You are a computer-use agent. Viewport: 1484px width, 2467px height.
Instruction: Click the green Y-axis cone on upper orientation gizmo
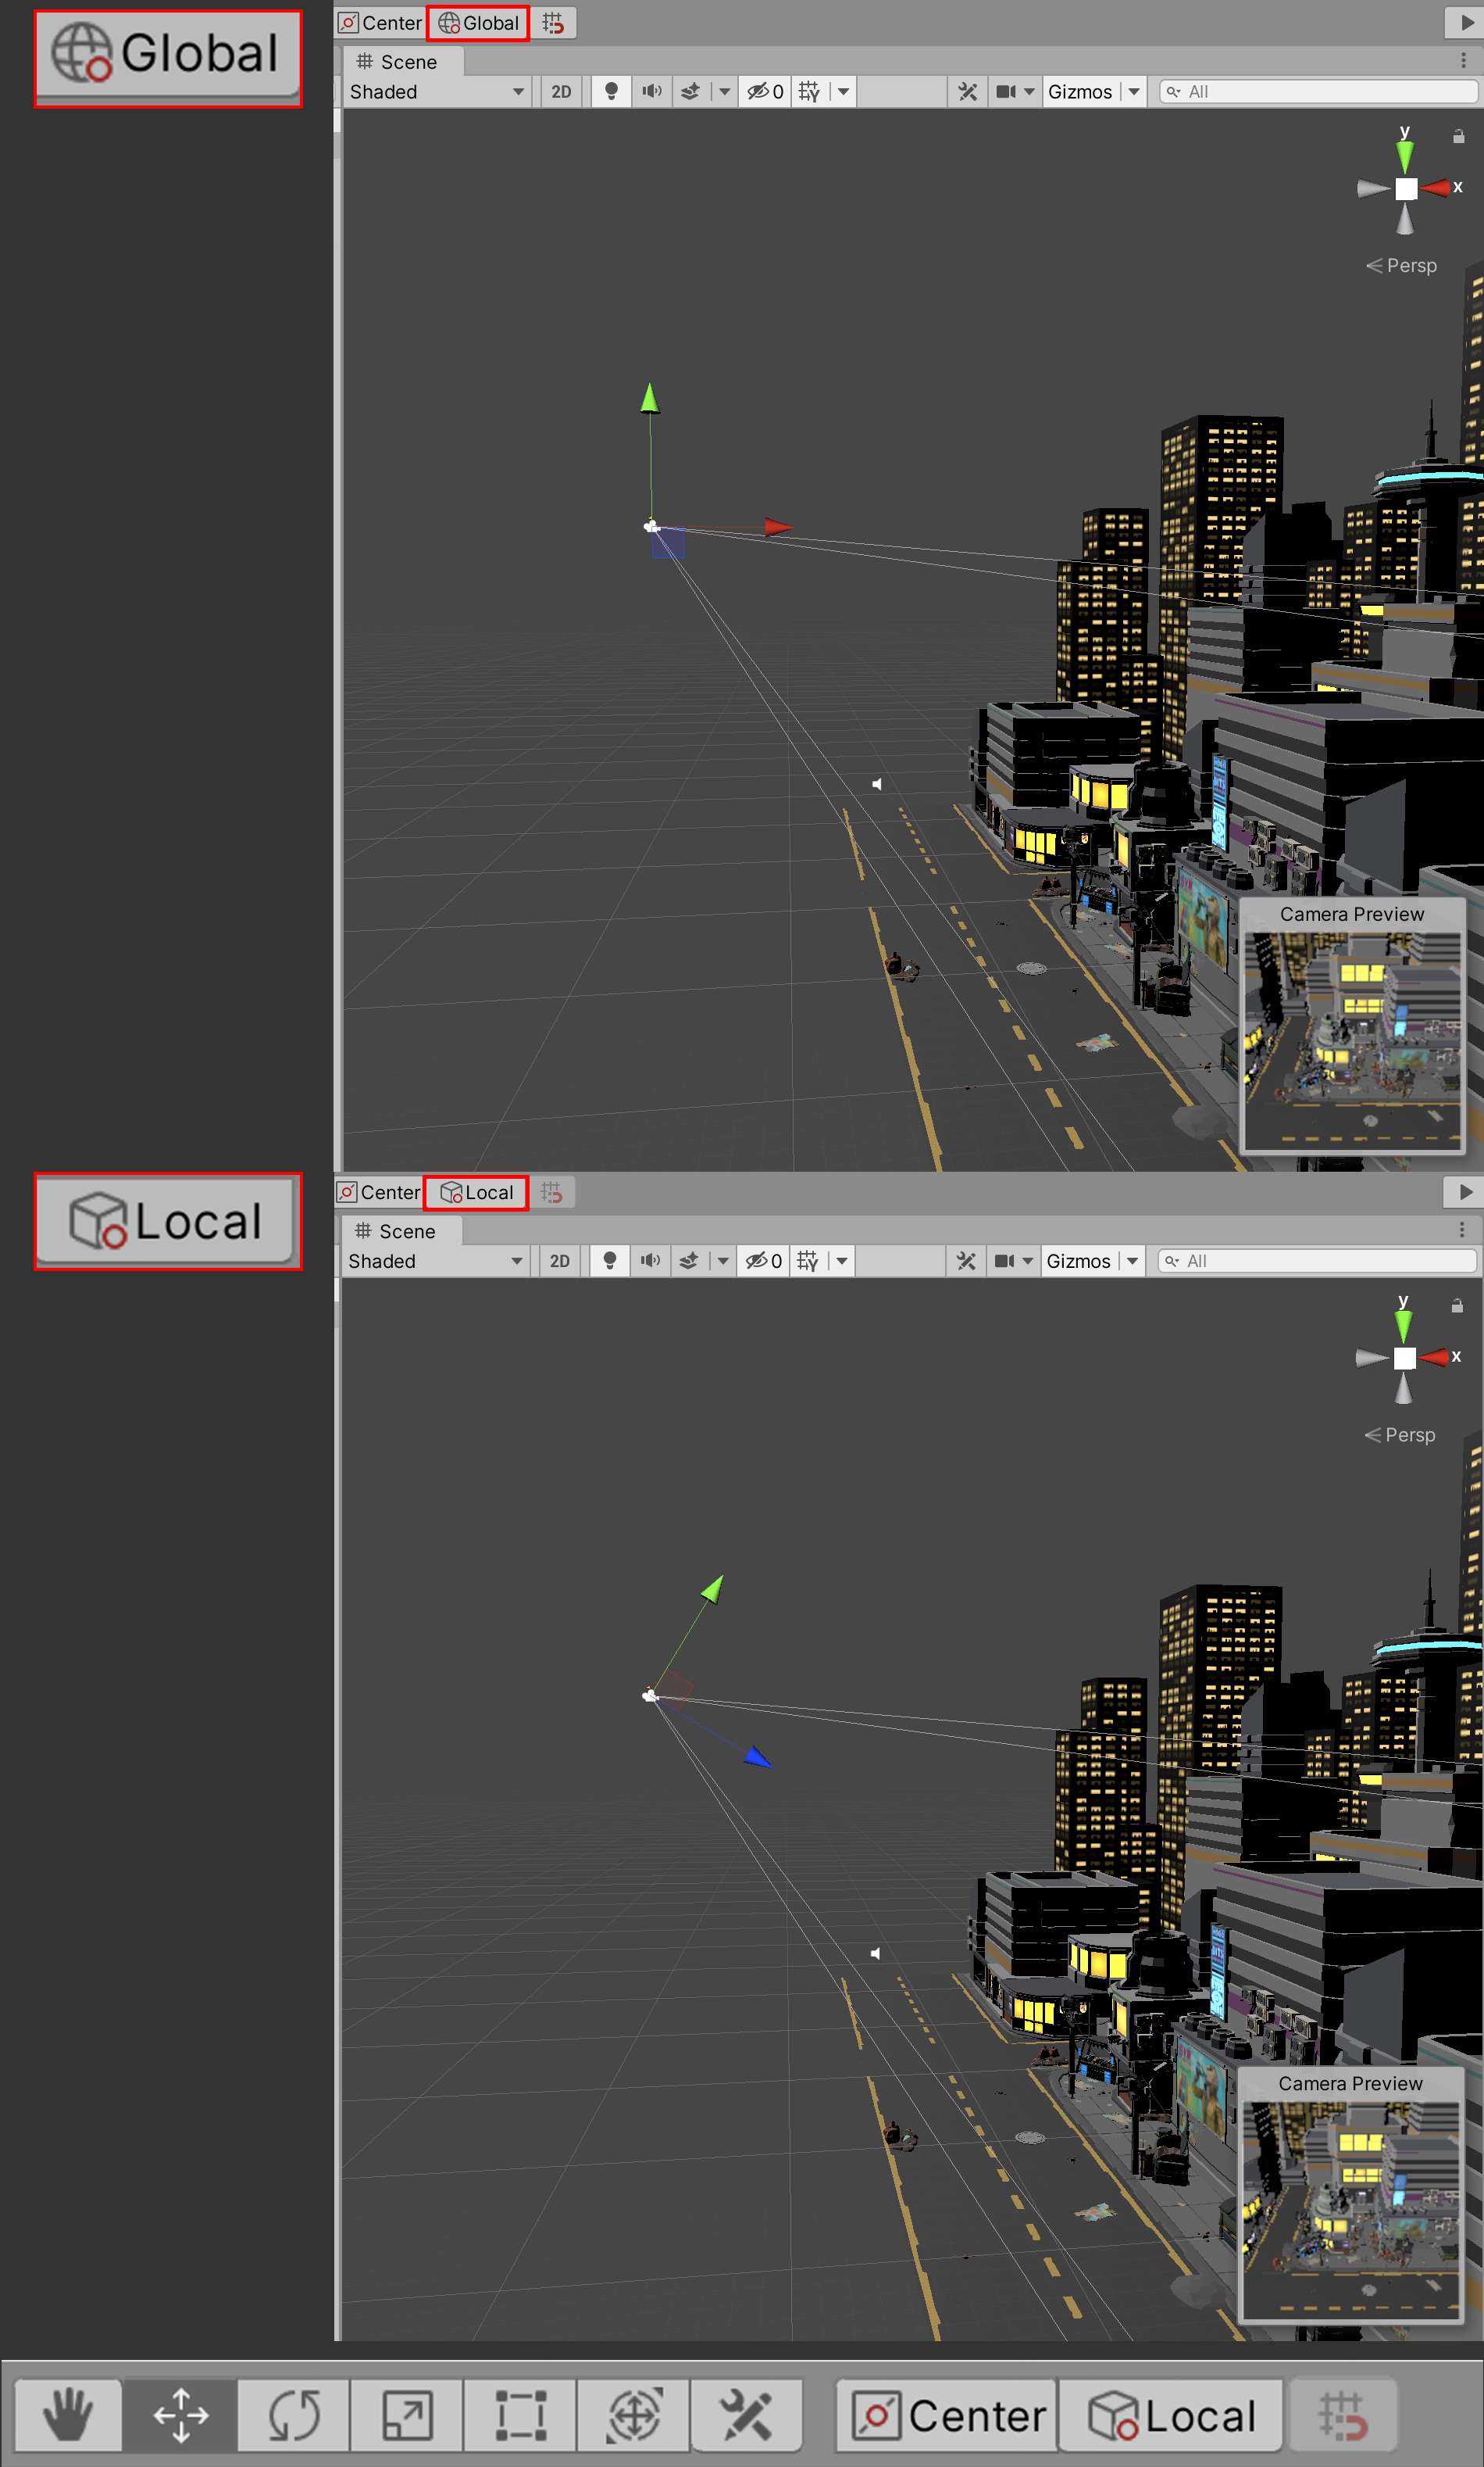[x=1405, y=155]
